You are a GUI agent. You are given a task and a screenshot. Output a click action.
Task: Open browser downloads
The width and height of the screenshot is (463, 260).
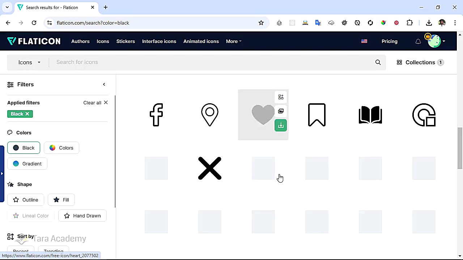429,23
